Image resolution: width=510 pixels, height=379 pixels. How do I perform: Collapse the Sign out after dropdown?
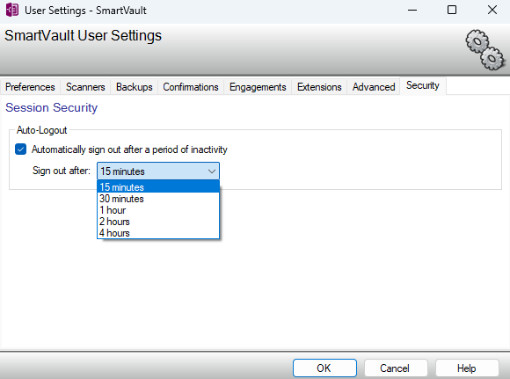click(x=212, y=171)
